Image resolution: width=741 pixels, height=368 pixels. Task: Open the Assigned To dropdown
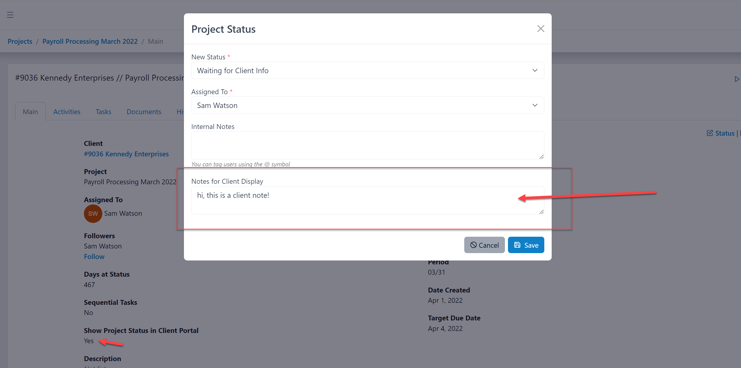[x=368, y=105]
